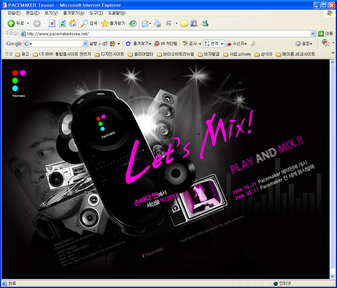Viewport: 337px width, 288px height.
Task: Open spell check 검사 dropdown arrow
Action: 200,44
